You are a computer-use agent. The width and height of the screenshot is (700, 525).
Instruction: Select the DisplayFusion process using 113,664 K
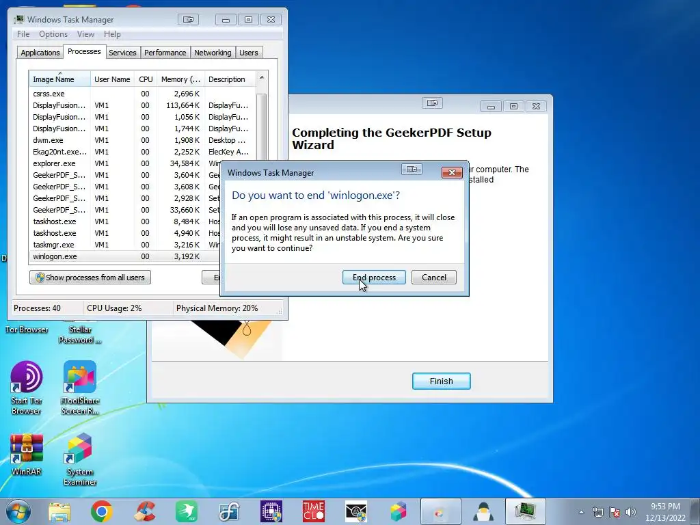coord(142,105)
